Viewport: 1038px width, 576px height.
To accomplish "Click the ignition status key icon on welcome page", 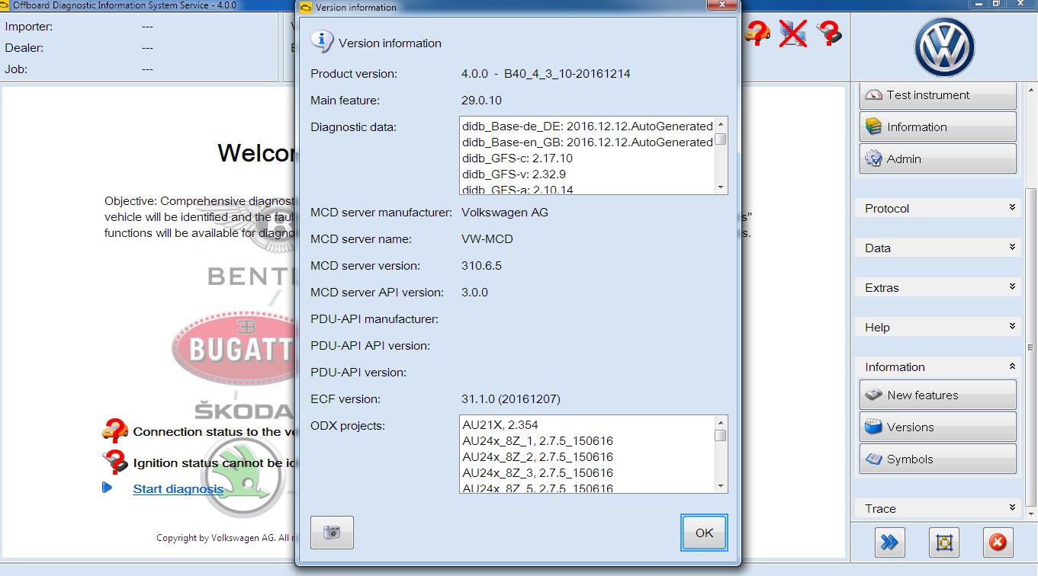I will point(115,461).
